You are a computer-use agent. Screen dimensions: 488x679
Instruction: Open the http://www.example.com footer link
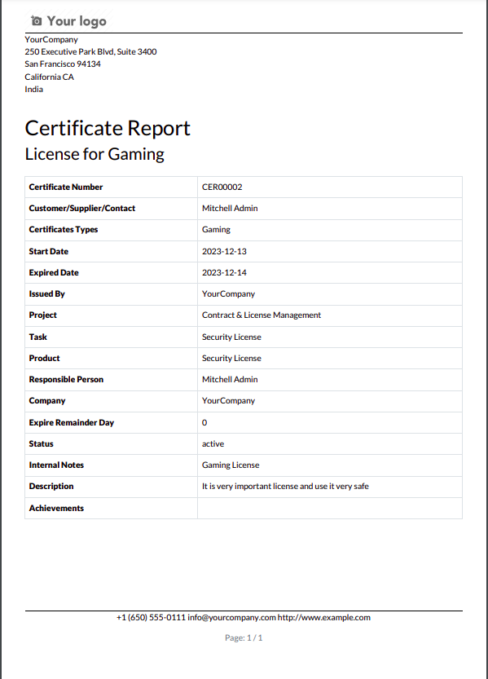[x=323, y=618]
